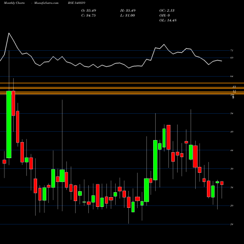Screen dimensions: 244x244
Task: Open the MunafaSutra.com label
Action: (x=46, y=3)
